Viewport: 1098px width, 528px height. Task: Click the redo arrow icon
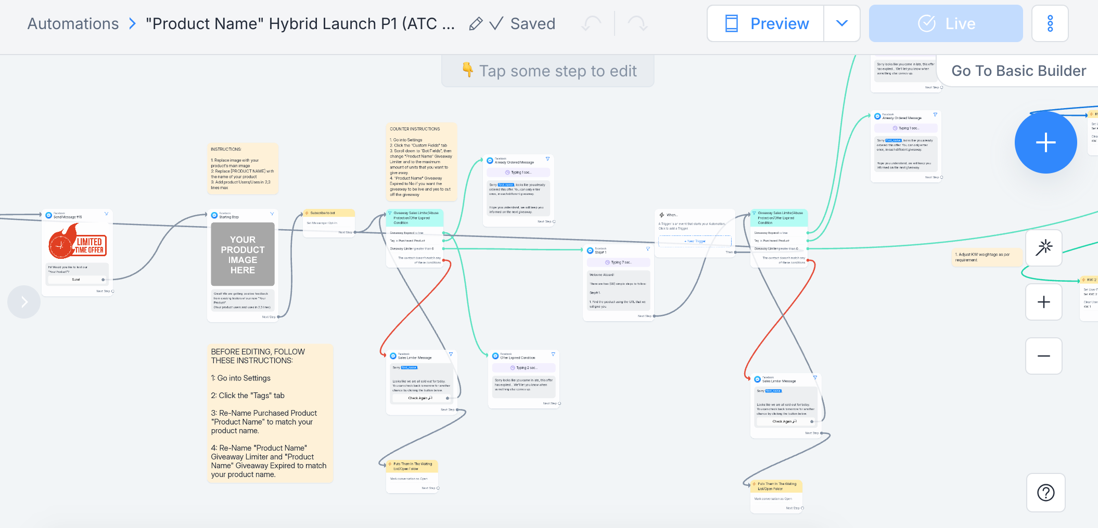(x=637, y=24)
